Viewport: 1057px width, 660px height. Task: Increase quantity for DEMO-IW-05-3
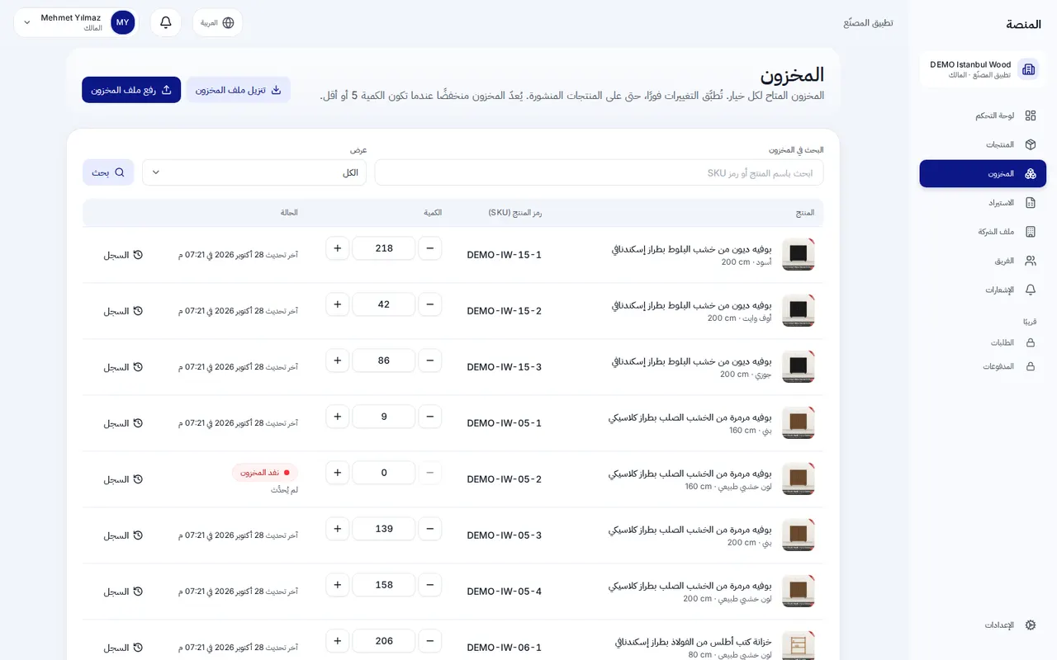point(337,529)
